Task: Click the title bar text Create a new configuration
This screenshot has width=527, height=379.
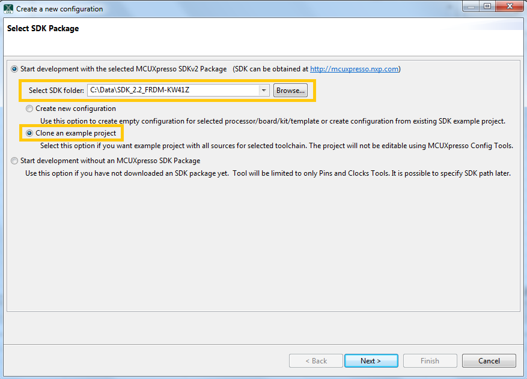Action: pyautogui.click(x=59, y=9)
